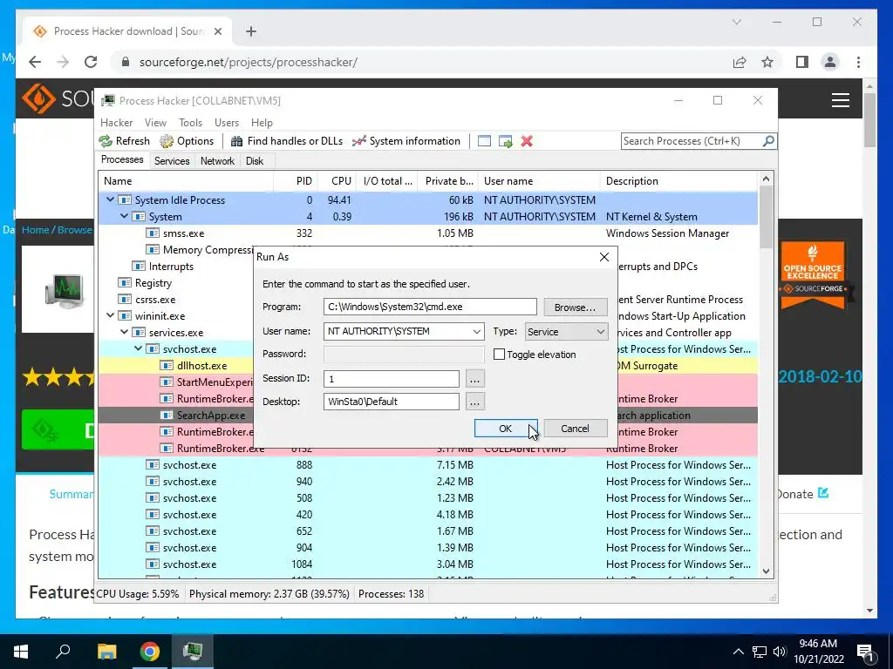Click the search magnifier icon in Process Hacker

[x=768, y=140]
